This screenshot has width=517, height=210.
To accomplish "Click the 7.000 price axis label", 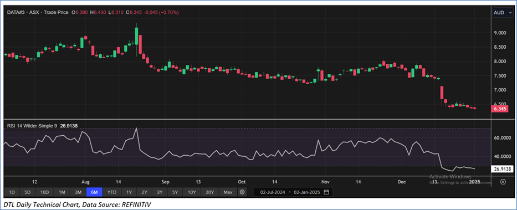I will tap(500, 90).
